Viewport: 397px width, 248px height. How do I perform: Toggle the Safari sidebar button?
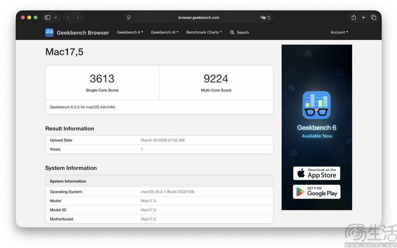pos(48,17)
